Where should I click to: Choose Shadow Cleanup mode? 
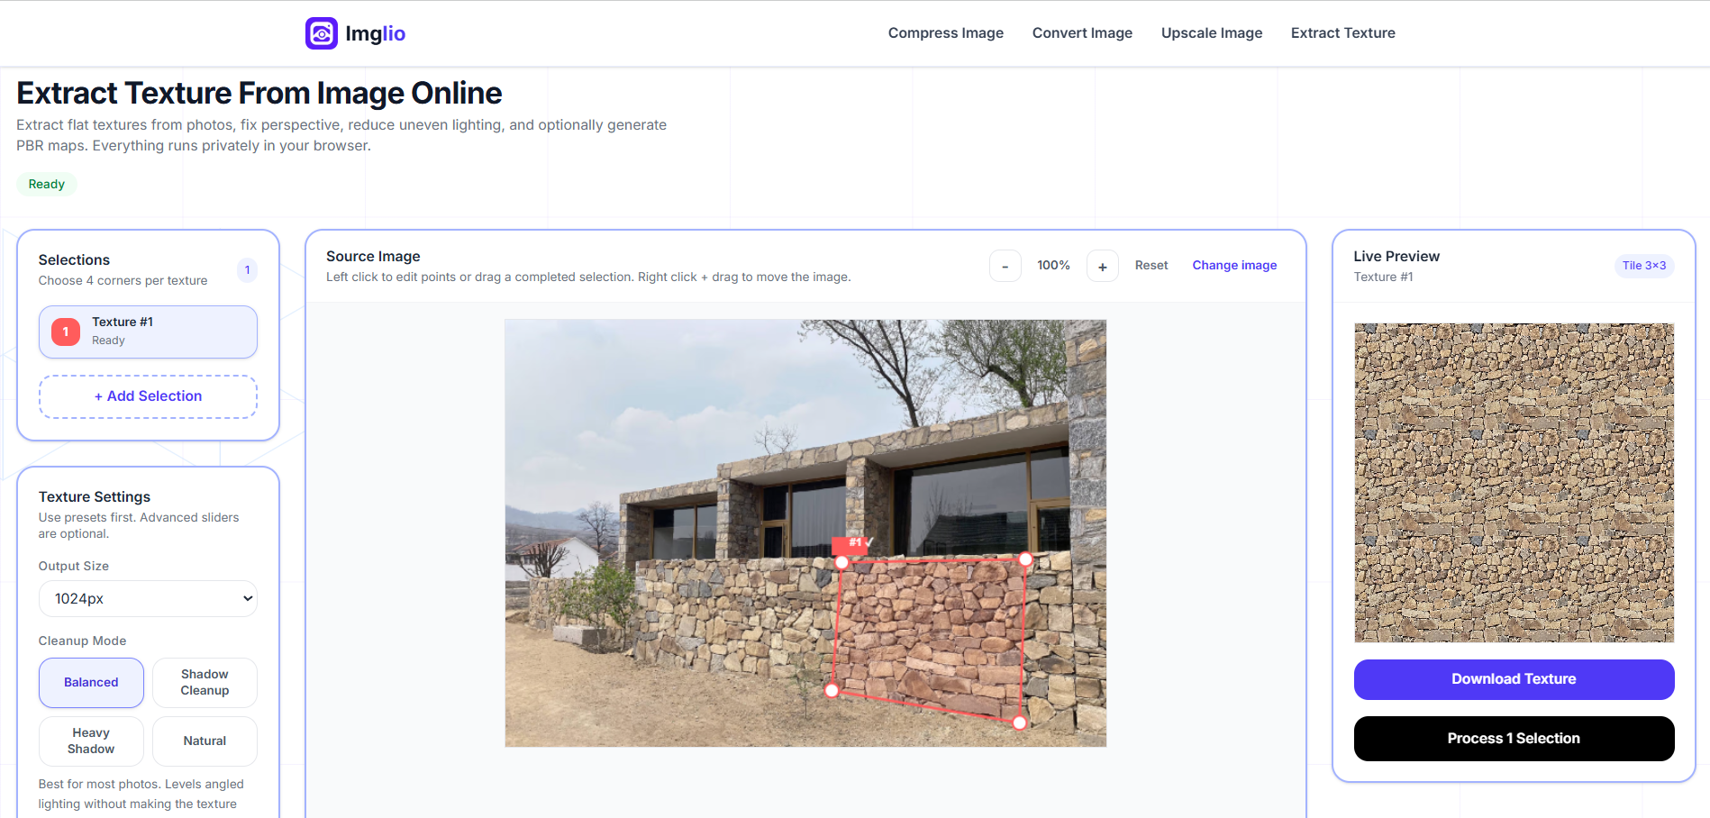205,683
